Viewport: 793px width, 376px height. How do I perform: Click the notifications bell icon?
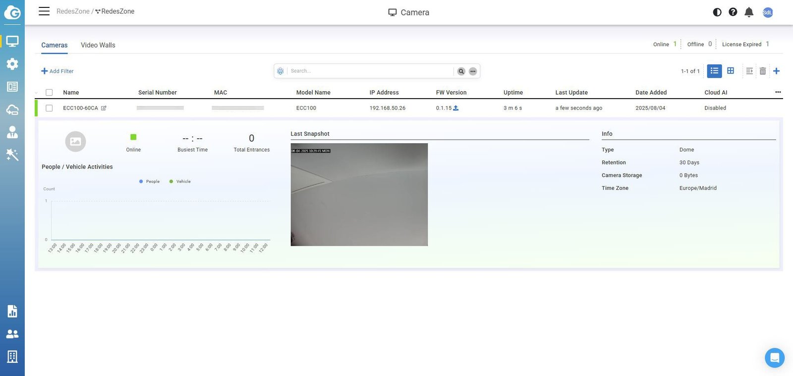tap(749, 12)
